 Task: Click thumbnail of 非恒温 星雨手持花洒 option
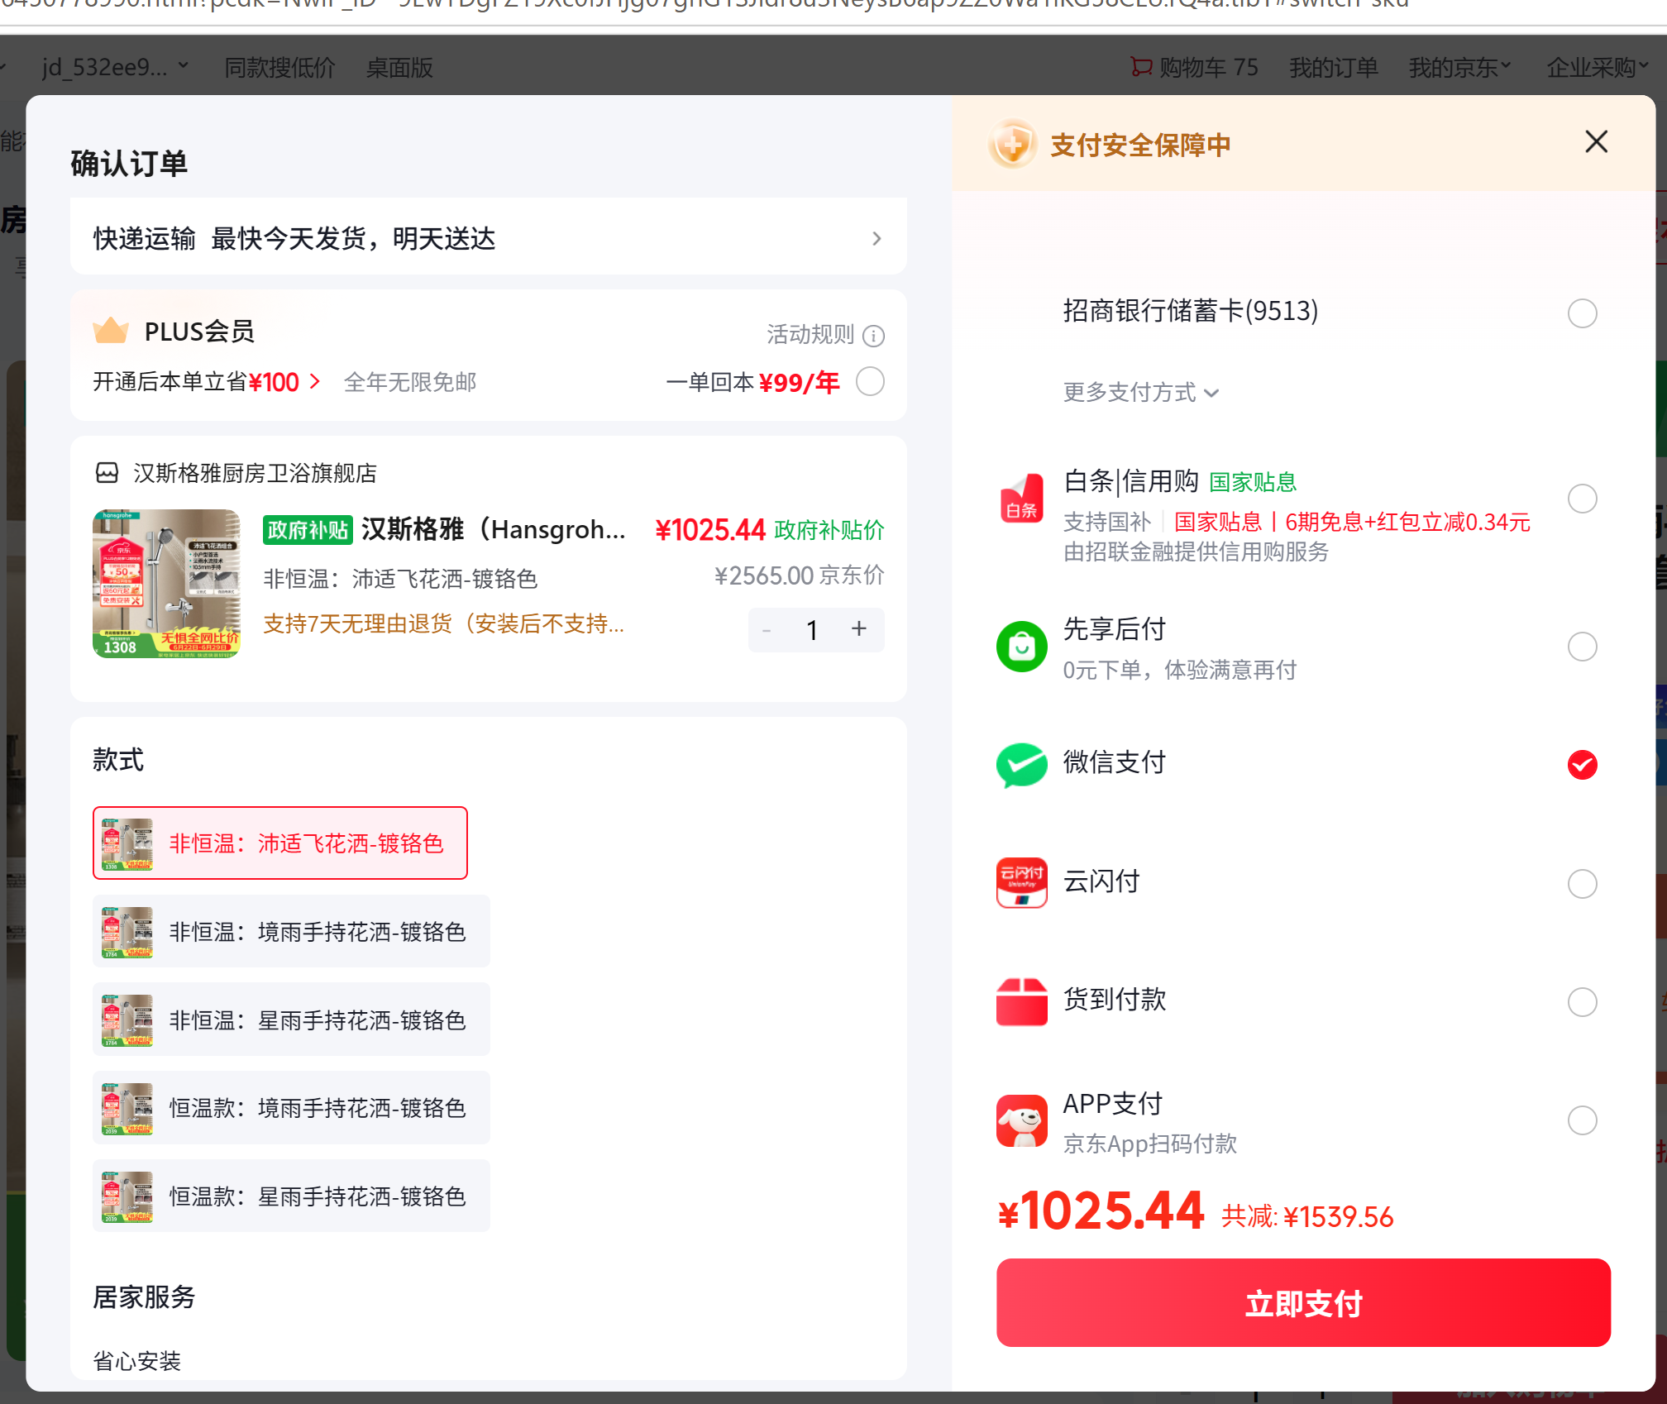click(127, 1020)
